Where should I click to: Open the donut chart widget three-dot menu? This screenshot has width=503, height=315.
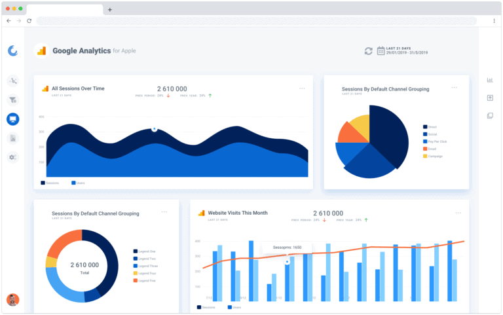click(164, 212)
